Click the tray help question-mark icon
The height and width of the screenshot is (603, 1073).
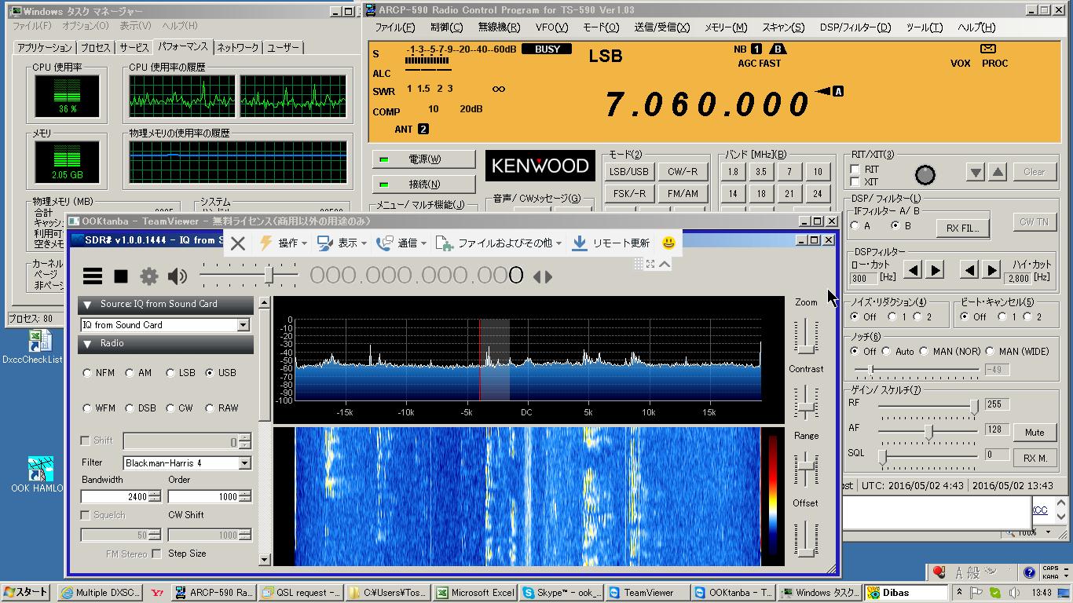click(x=1029, y=572)
